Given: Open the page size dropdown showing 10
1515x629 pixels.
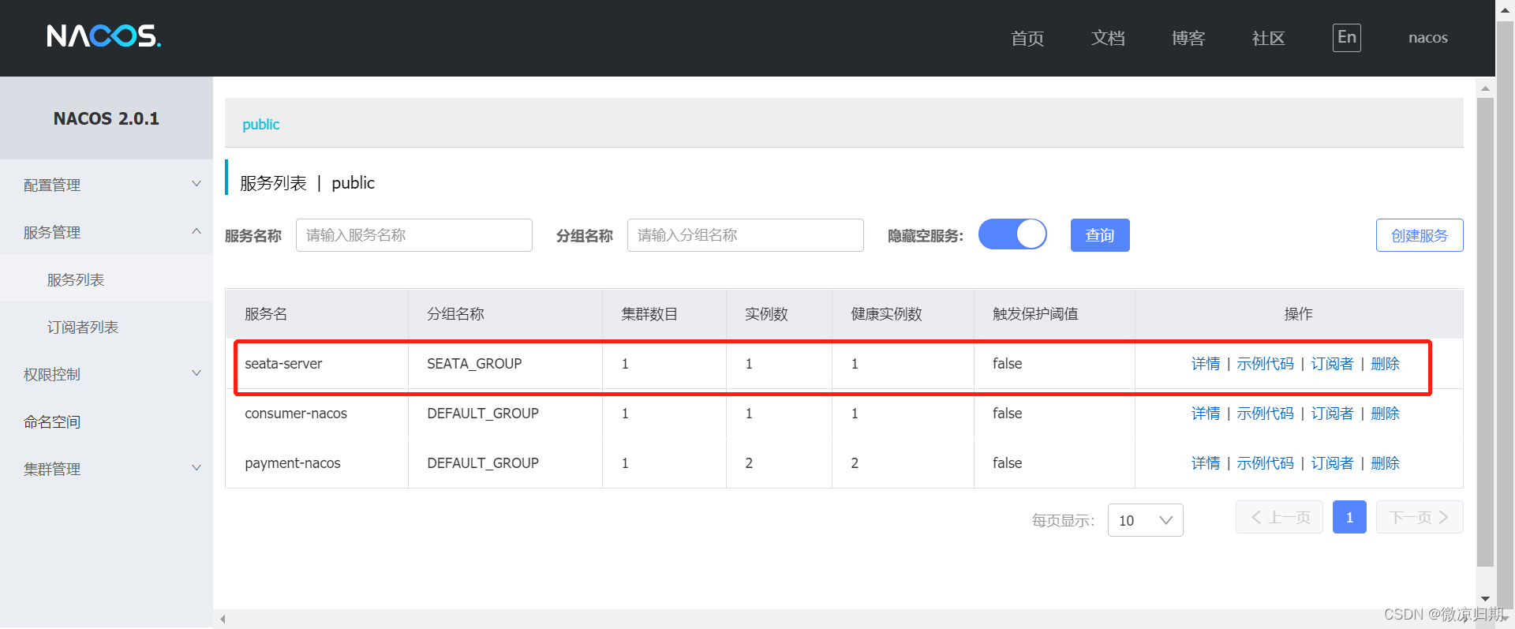Looking at the screenshot, I should 1145,520.
